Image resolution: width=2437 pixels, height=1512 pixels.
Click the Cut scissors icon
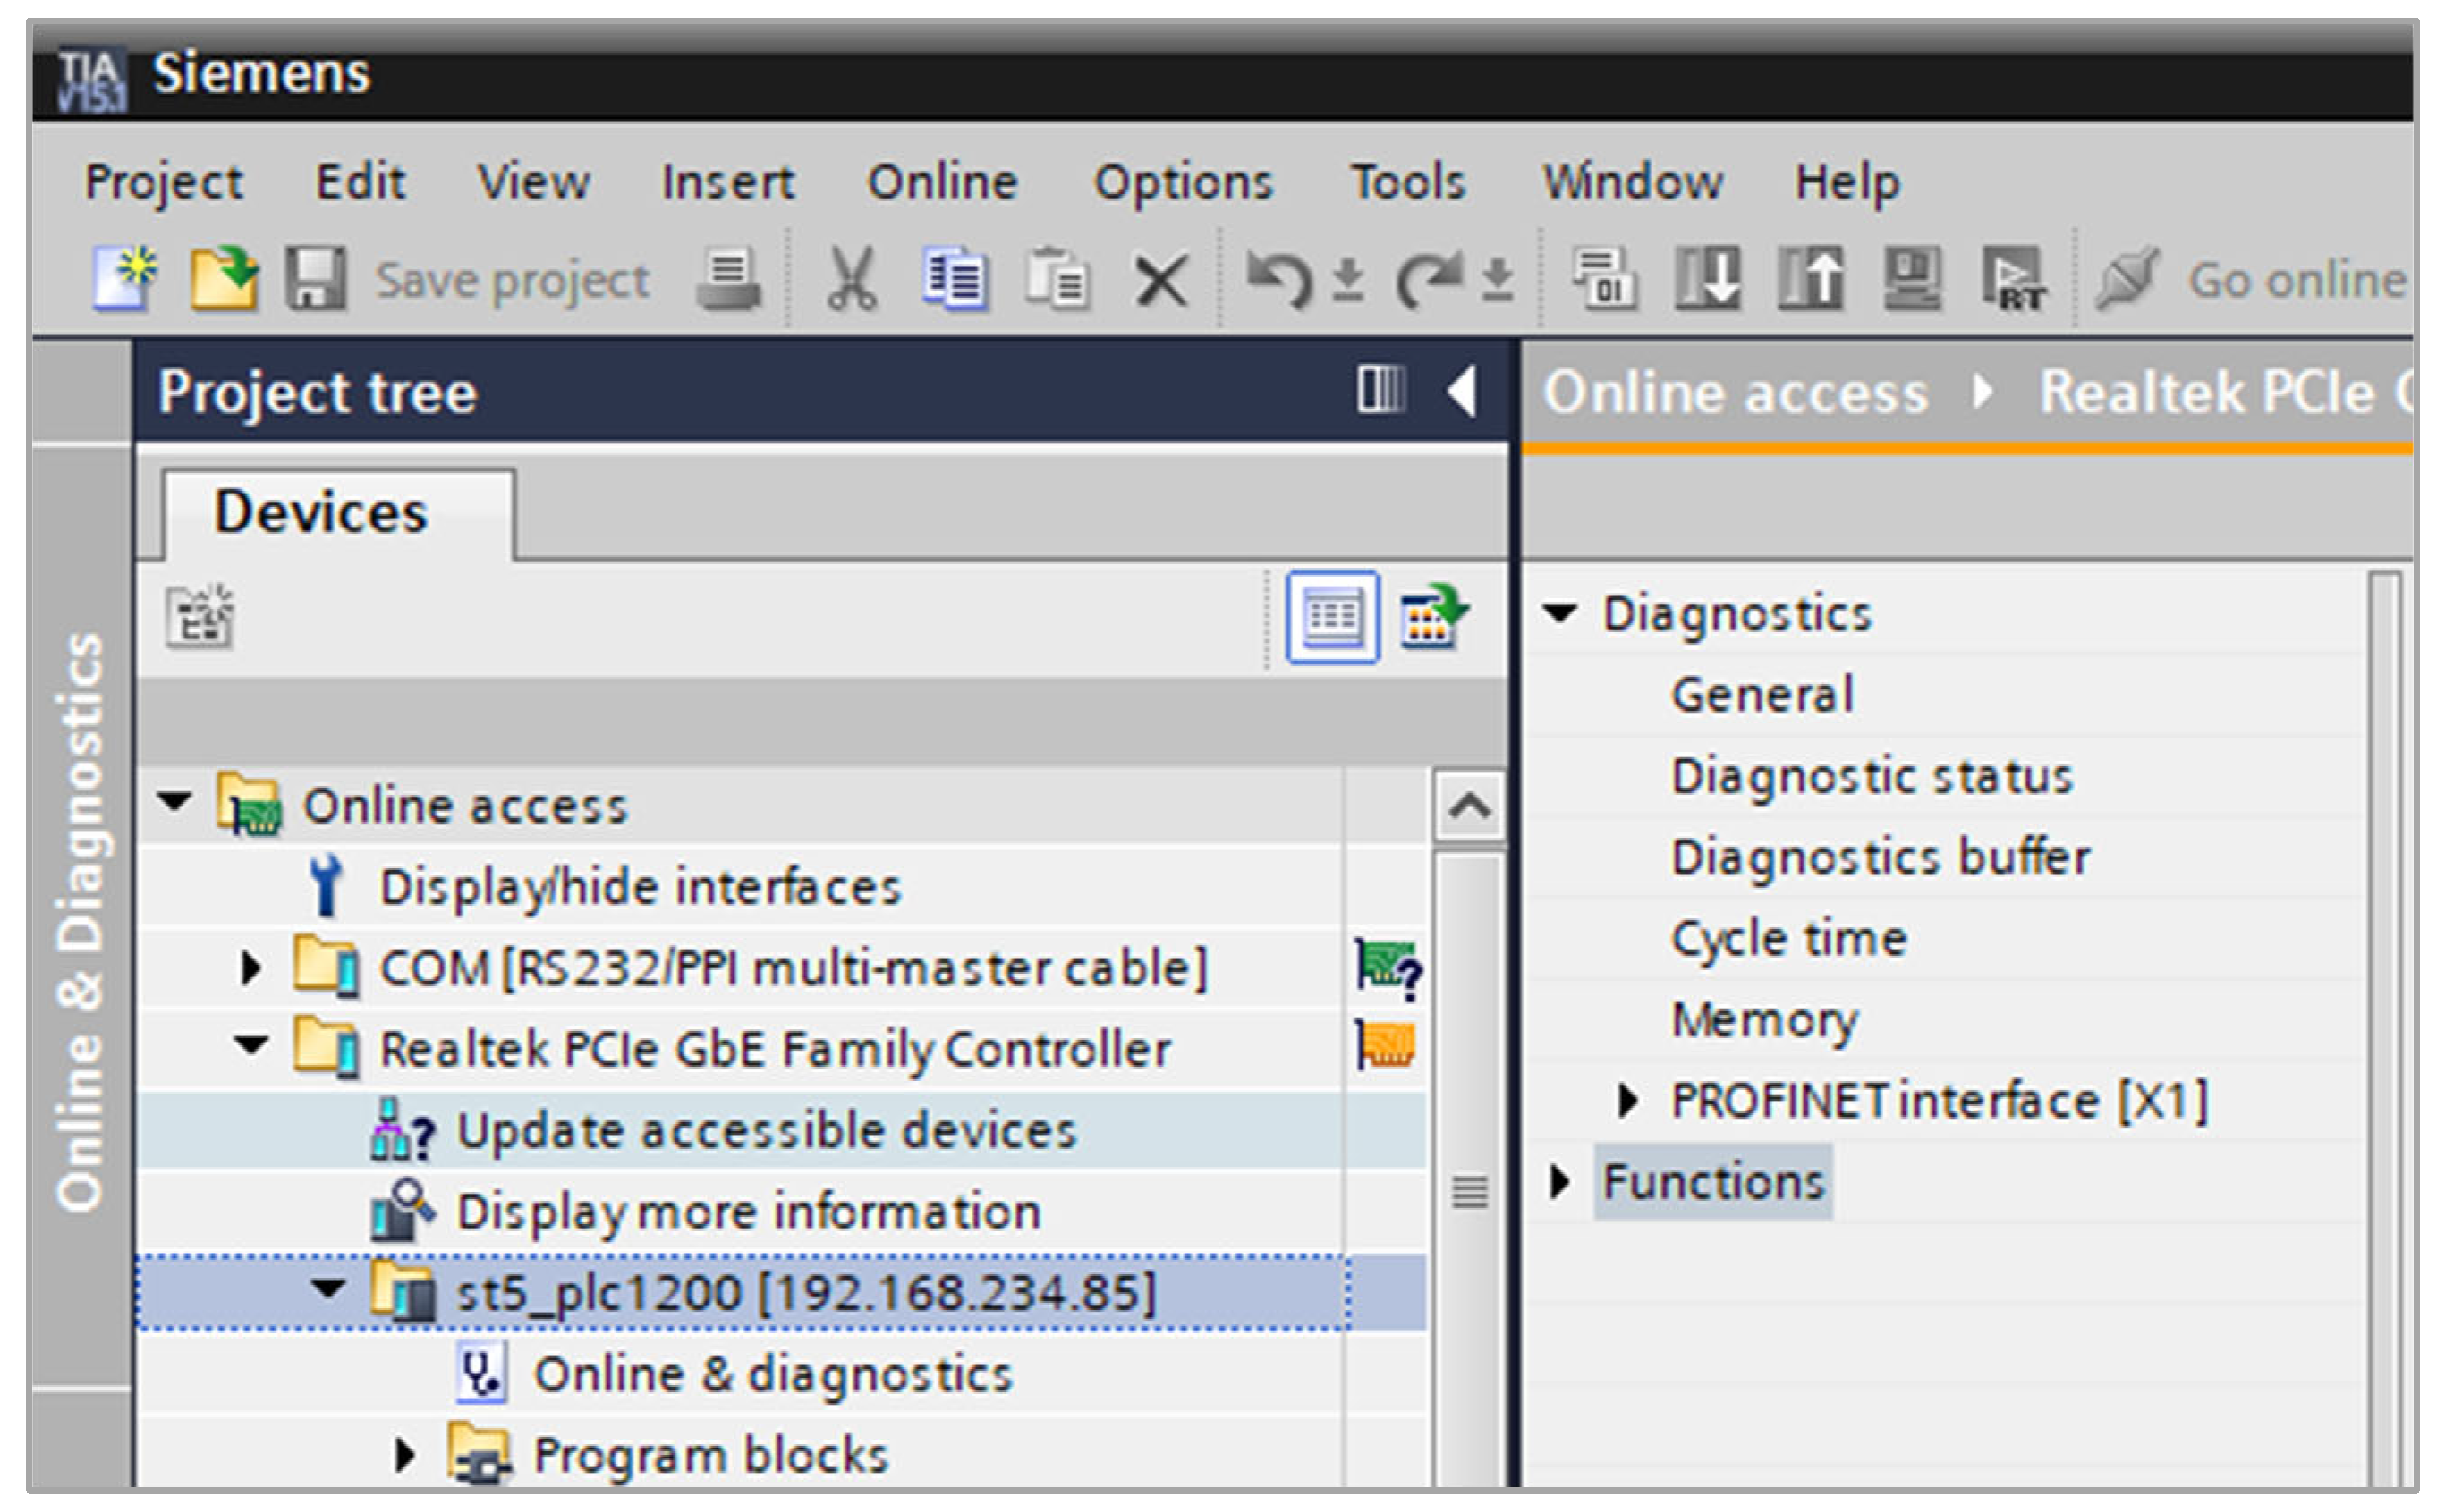pyautogui.click(x=852, y=280)
